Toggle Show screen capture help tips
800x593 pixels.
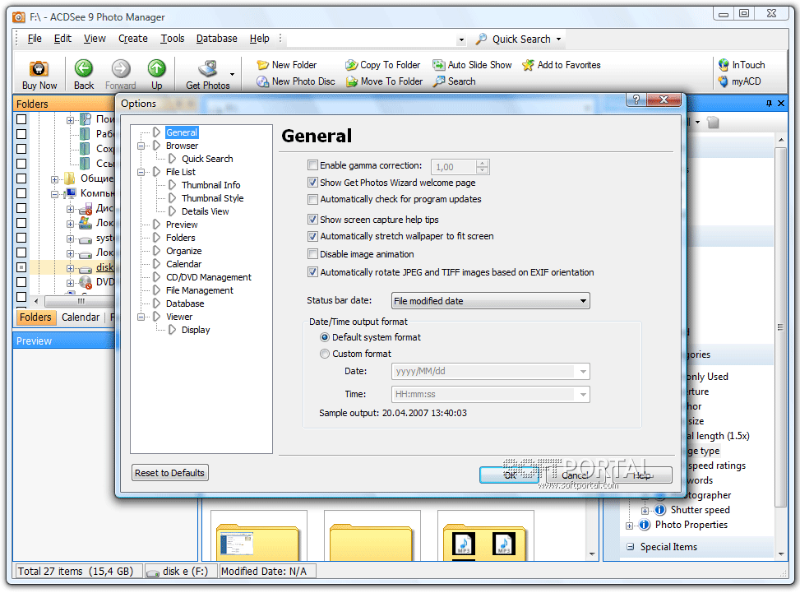click(312, 220)
